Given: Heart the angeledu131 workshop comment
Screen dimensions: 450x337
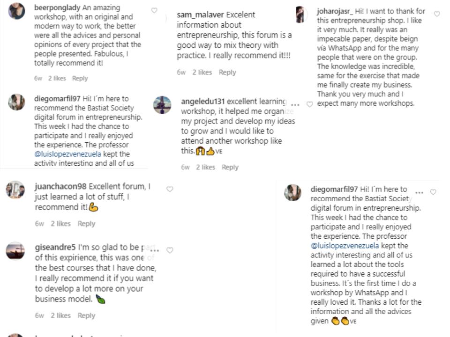Looking at the screenshot, I should click(x=309, y=104).
